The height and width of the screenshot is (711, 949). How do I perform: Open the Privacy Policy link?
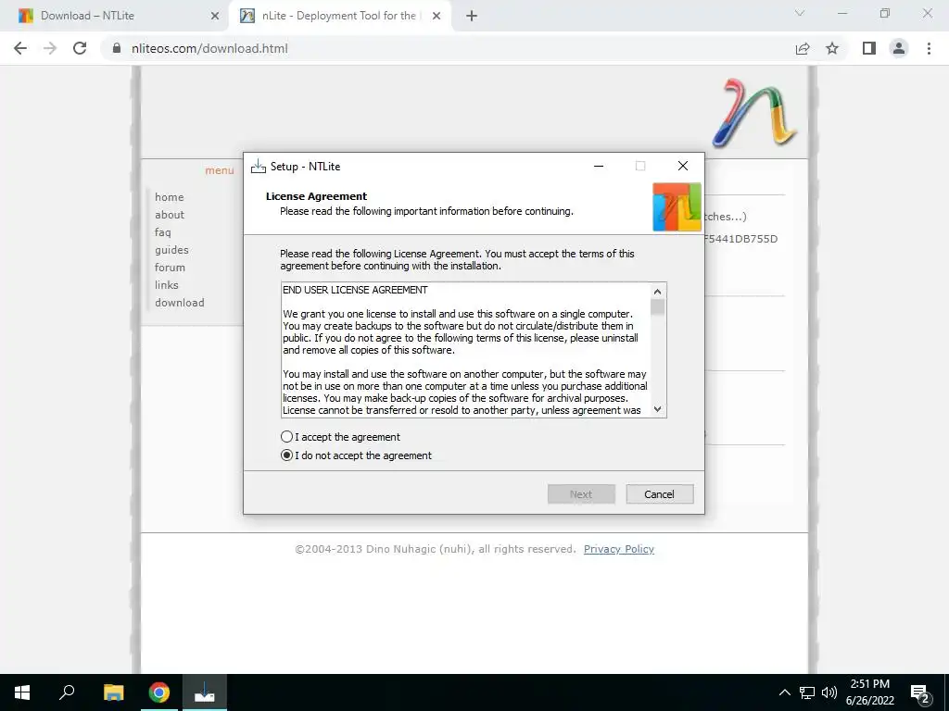618,549
